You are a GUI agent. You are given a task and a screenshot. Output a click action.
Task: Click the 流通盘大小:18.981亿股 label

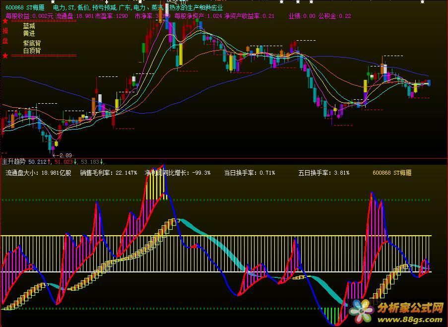coord(38,173)
